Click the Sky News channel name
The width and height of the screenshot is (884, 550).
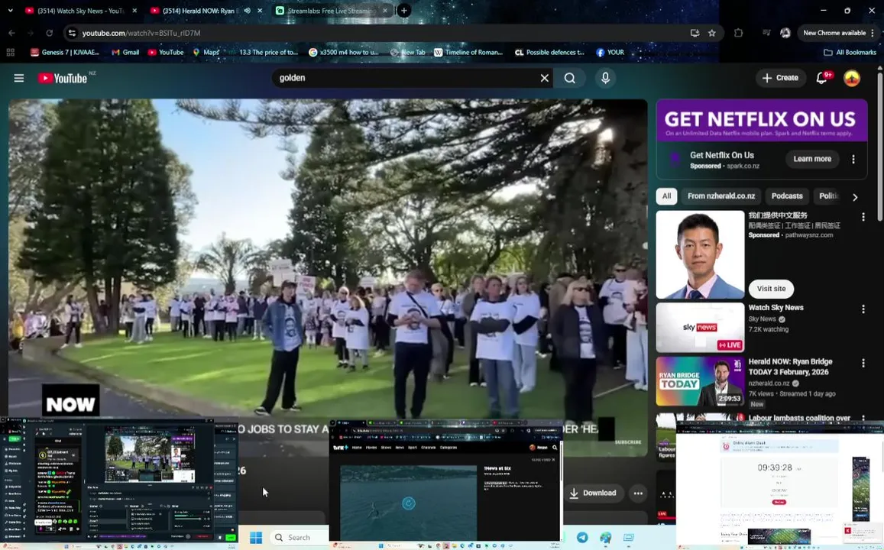[x=762, y=319]
